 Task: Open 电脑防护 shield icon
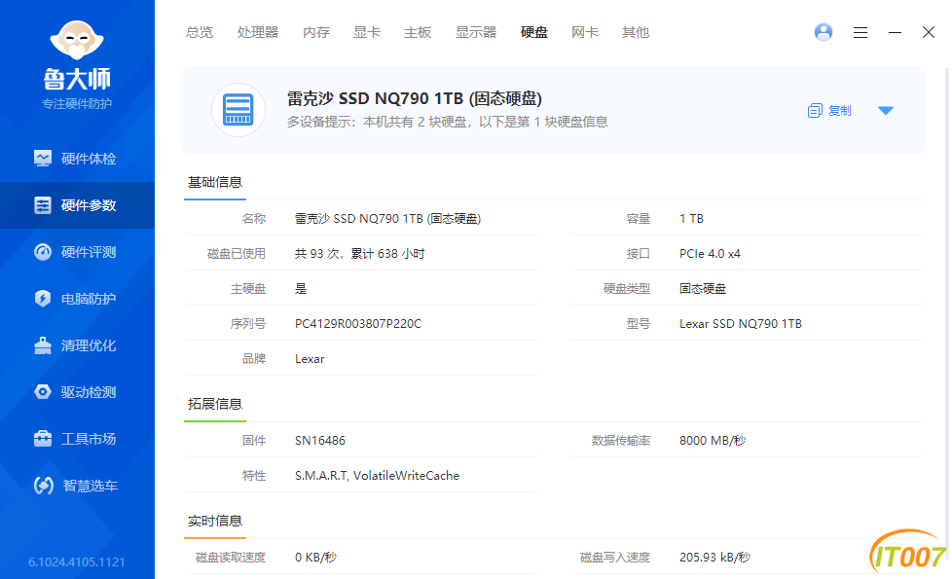(x=43, y=299)
